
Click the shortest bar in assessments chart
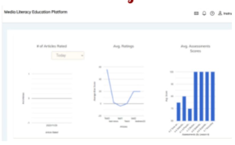click(x=190, y=115)
